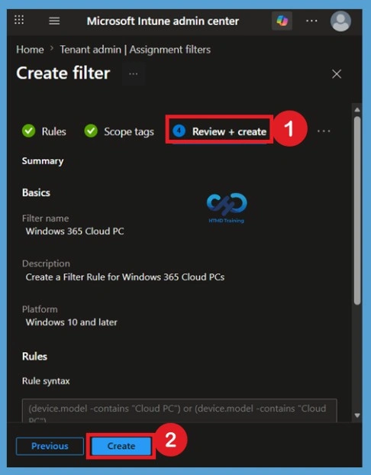Image resolution: width=371 pixels, height=475 pixels.
Task: Open the Copilot icon in header
Action: (282, 21)
